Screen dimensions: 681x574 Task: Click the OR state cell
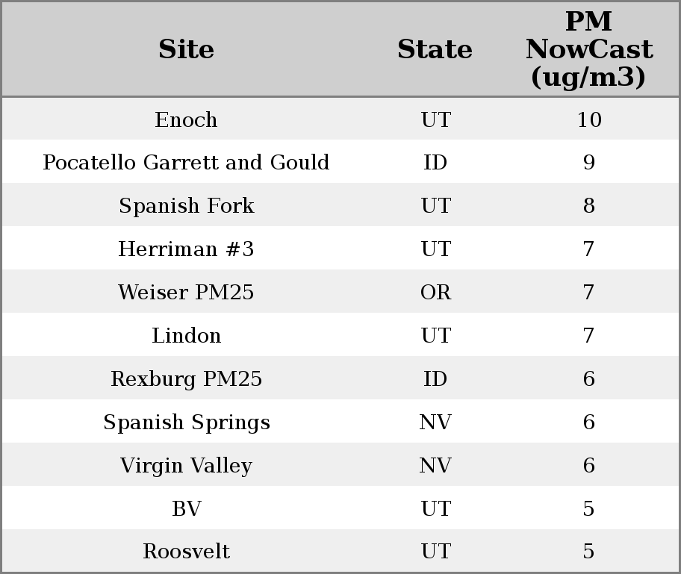pyautogui.click(x=435, y=293)
